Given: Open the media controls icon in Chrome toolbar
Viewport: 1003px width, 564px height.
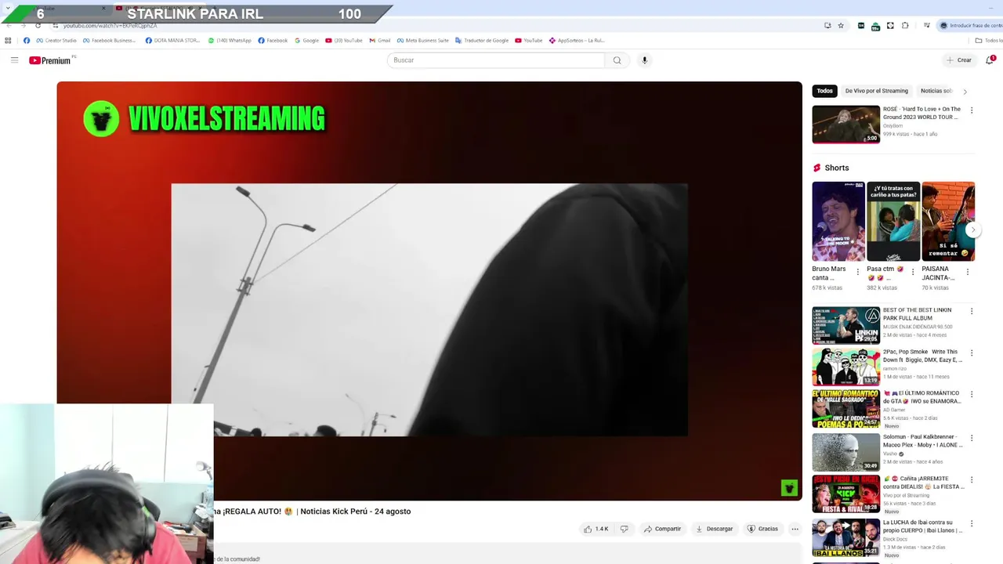Looking at the screenshot, I should 926,26.
